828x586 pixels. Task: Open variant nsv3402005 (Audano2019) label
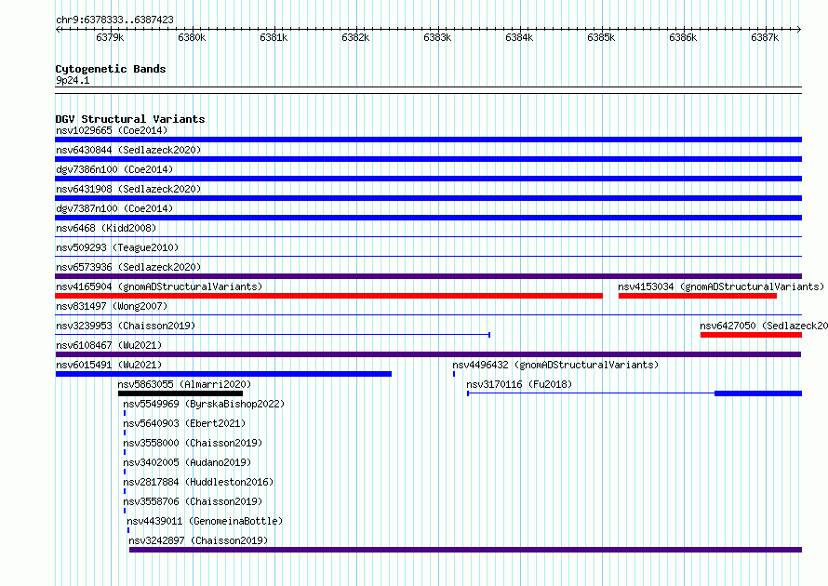tap(187, 462)
